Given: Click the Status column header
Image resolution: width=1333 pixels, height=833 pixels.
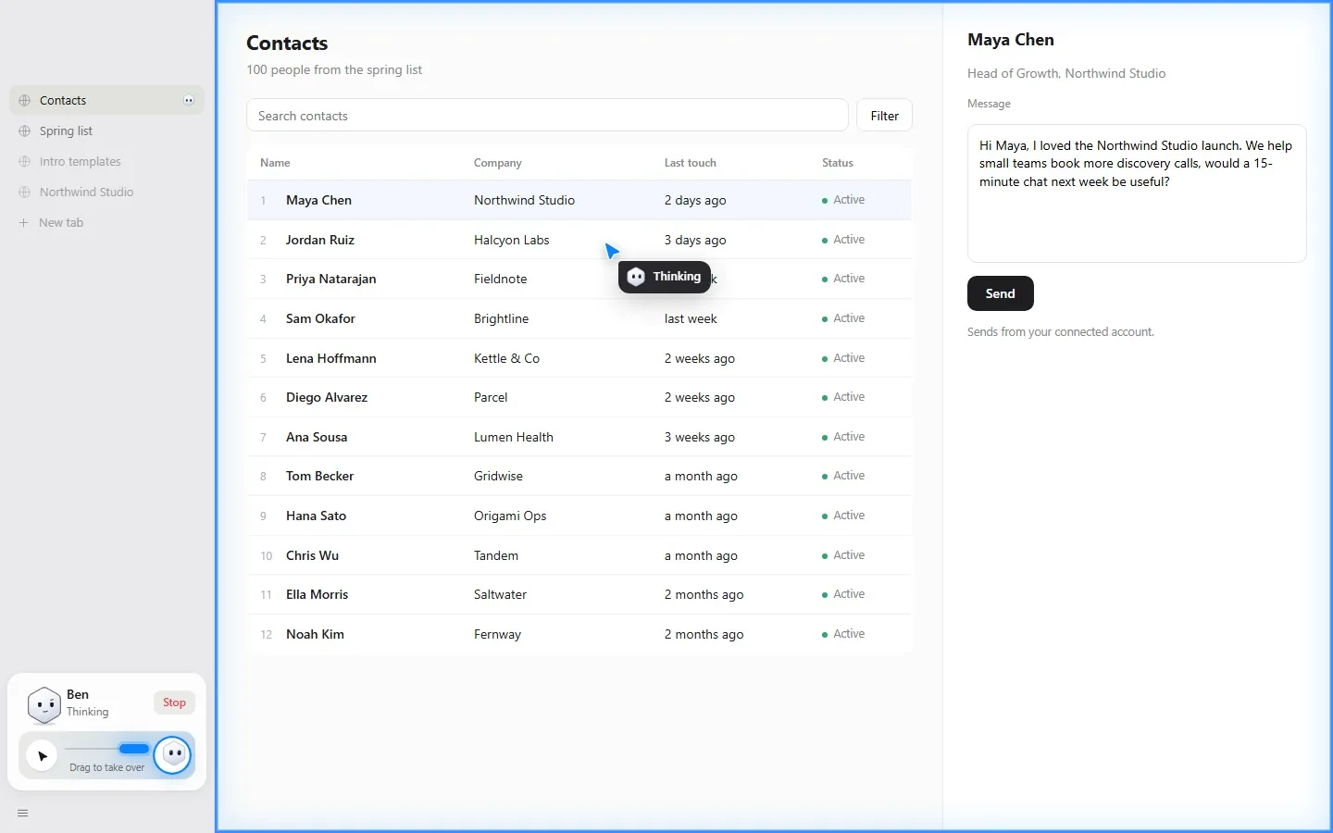Looking at the screenshot, I should (838, 163).
